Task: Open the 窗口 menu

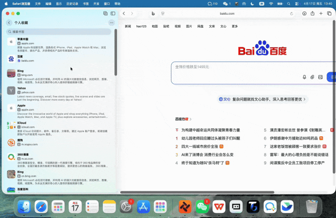Action: click(x=107, y=4)
